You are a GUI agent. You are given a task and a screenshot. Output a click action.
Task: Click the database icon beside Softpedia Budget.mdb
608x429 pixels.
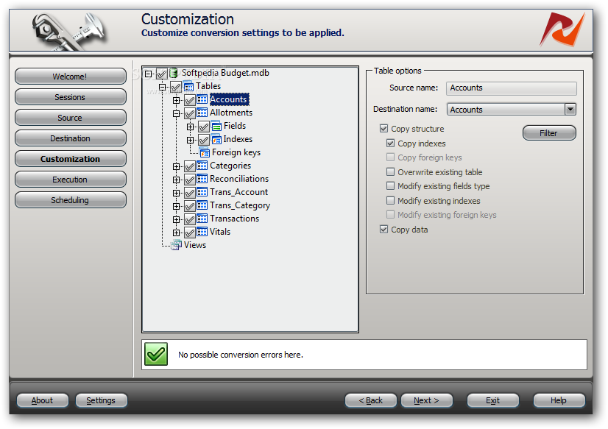[173, 73]
